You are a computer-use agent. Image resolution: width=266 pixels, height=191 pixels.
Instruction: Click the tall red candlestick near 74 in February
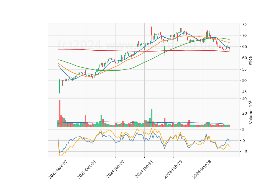pyautogui.click(x=152, y=31)
